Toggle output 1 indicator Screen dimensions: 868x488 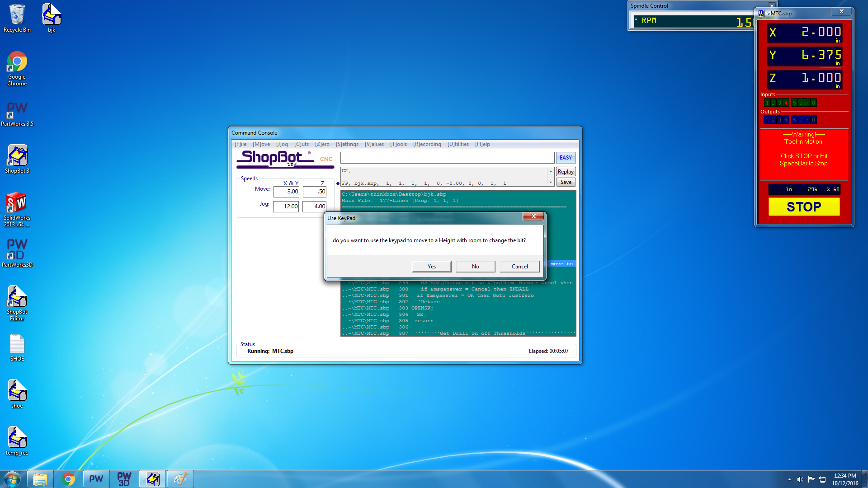(767, 120)
